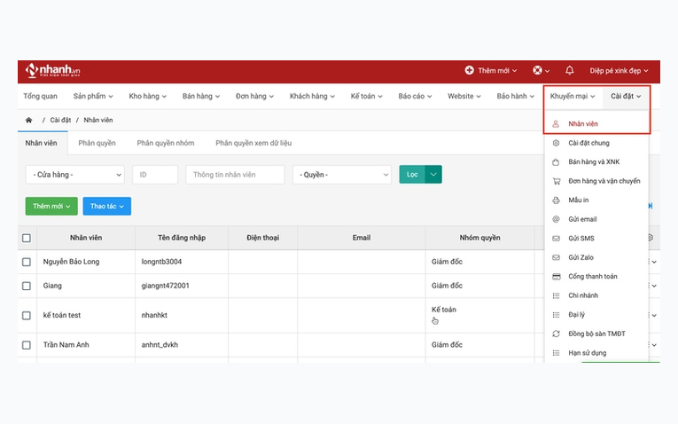Viewport: 678px width, 424px height.
Task: Click username longntb3004
Action: (x=161, y=262)
